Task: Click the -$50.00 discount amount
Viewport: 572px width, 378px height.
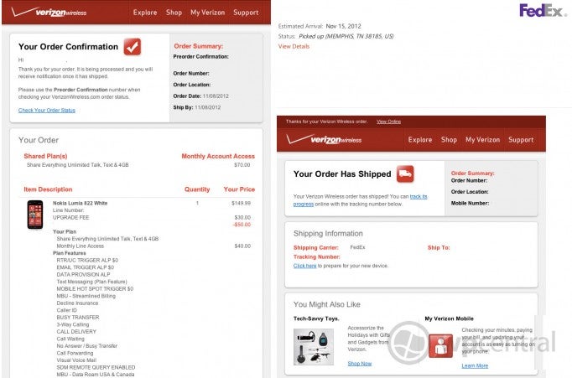Action: click(x=242, y=225)
